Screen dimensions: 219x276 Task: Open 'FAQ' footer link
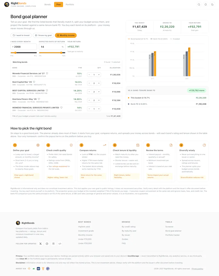[124, 243]
